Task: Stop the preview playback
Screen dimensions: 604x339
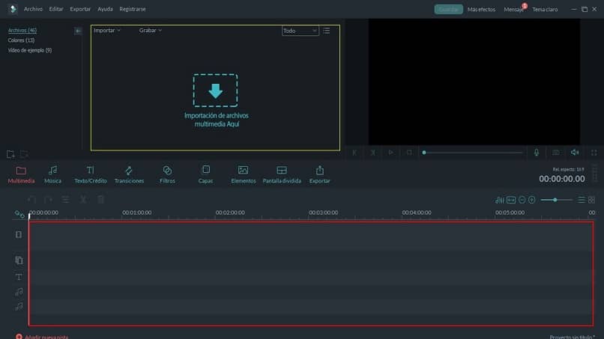Action: 409,153
